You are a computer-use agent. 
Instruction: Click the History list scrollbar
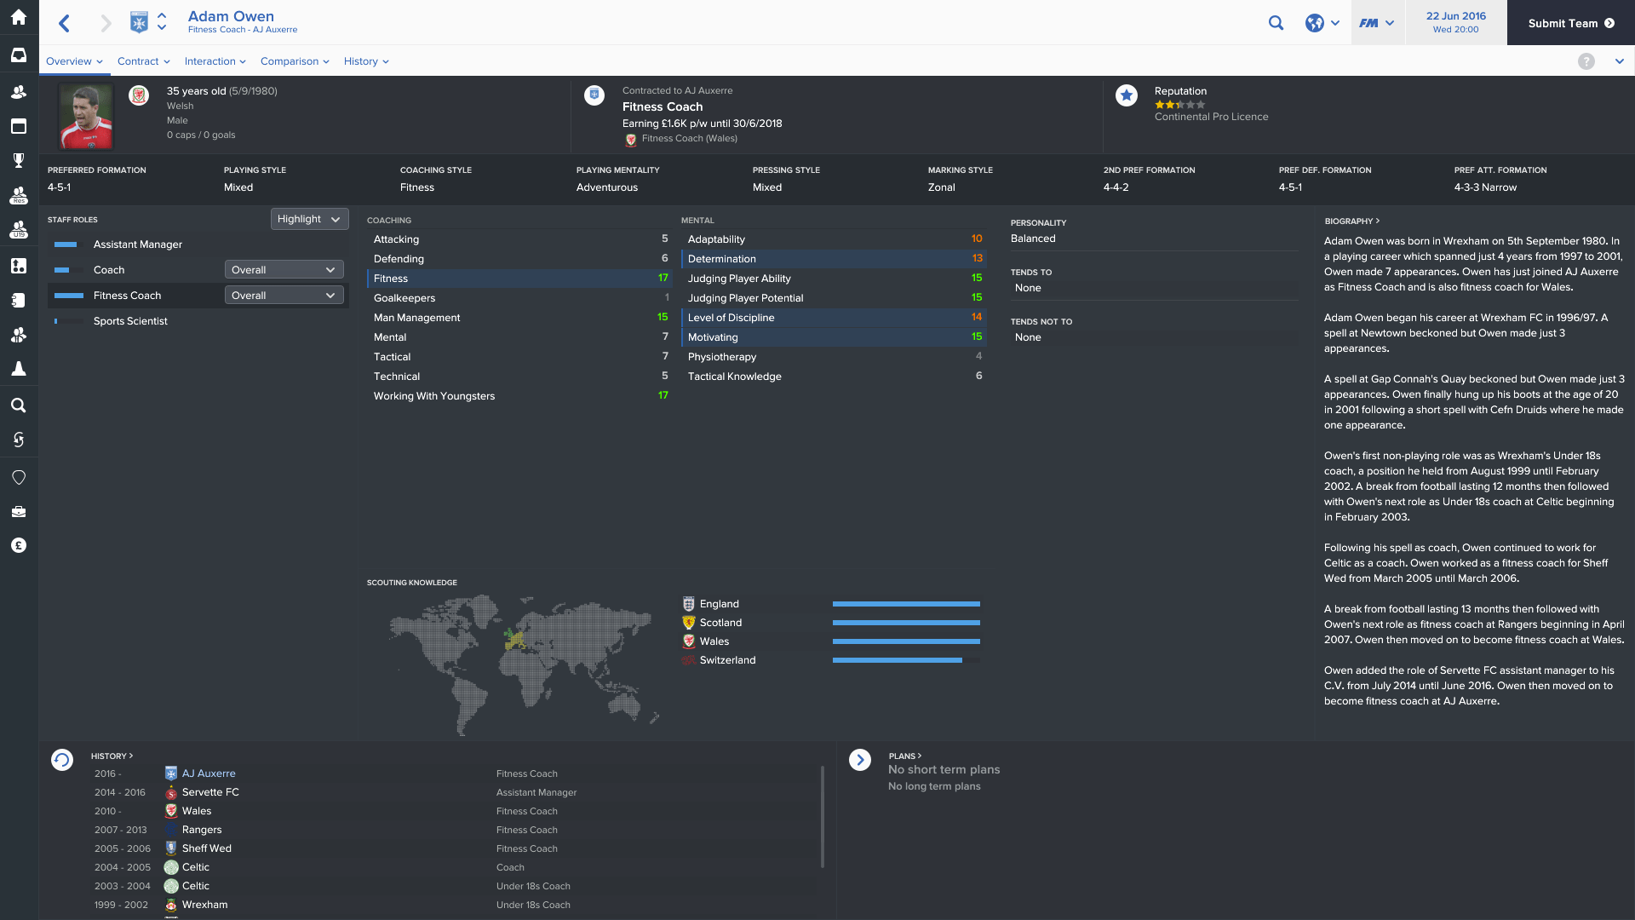tap(822, 816)
